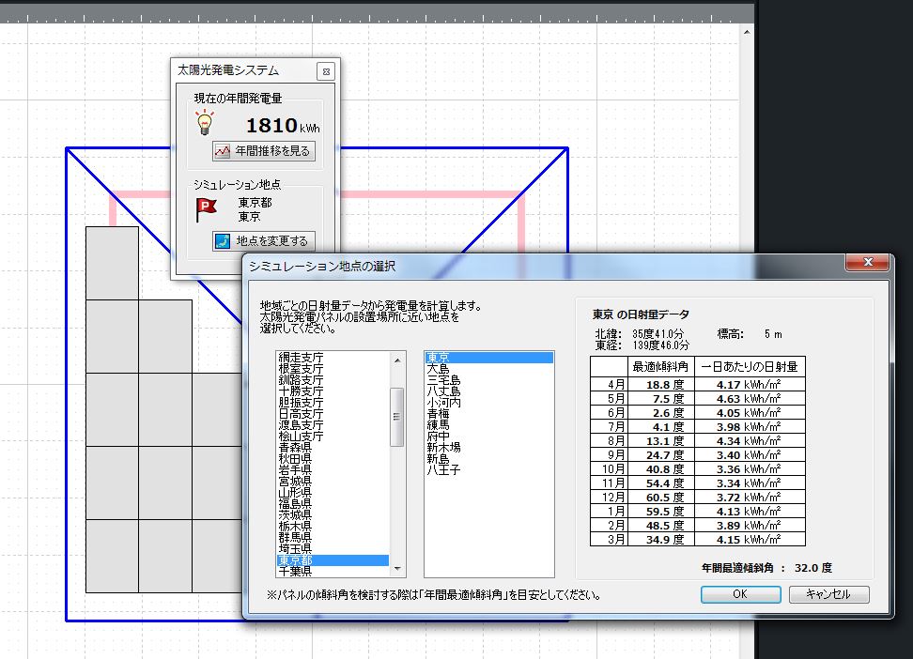Click prefecture list scrollbar down arrow
The width and height of the screenshot is (913, 659).
[396, 568]
